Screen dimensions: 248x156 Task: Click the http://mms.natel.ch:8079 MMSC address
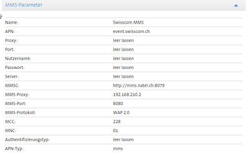139,86
